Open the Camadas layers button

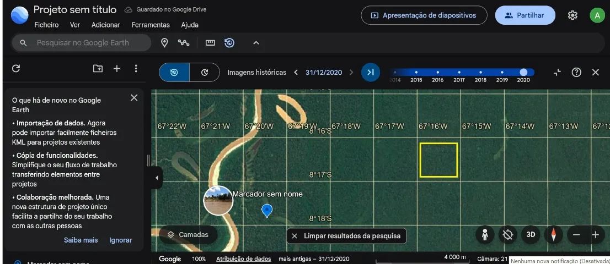[x=188, y=234]
